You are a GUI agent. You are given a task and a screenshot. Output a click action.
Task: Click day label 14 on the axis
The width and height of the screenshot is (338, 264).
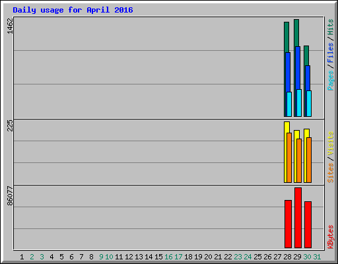point(149,257)
